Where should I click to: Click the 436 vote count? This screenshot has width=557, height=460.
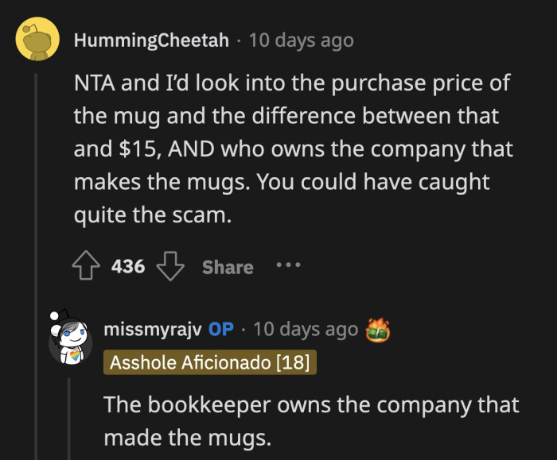click(x=128, y=267)
